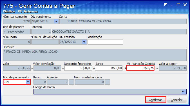Click the Núm. NF devolução field
Screen dimensions: 190x106
[45, 42]
